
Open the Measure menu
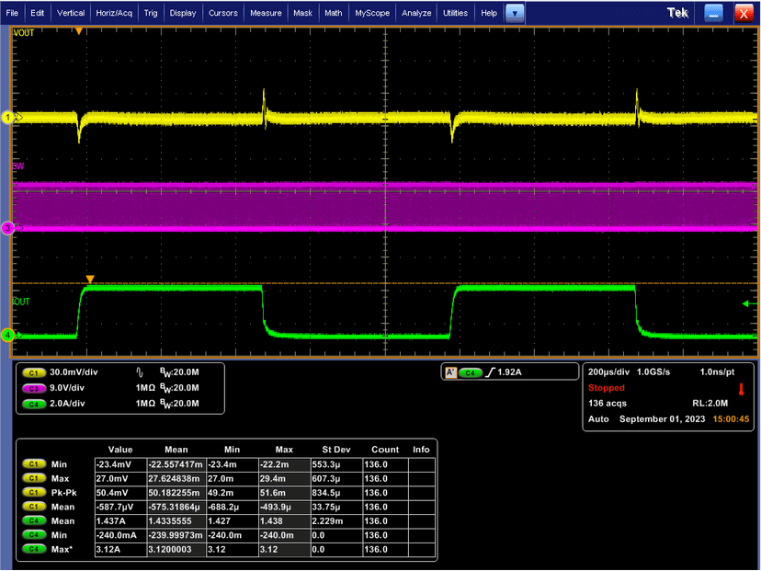266,13
